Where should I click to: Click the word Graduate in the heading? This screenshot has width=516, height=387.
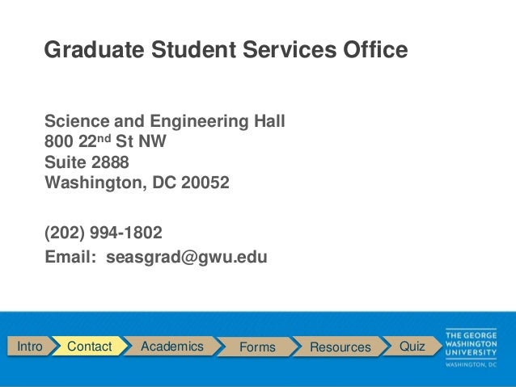coord(94,49)
